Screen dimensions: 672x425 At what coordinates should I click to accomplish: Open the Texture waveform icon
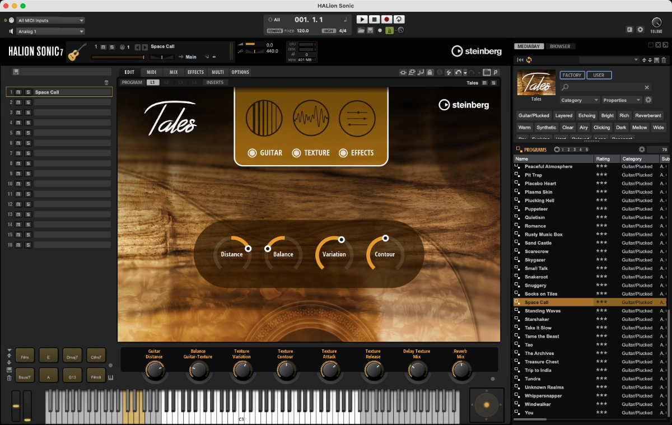click(x=311, y=118)
